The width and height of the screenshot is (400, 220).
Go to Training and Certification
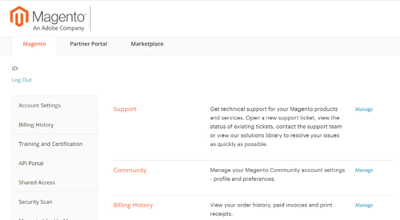55,144
